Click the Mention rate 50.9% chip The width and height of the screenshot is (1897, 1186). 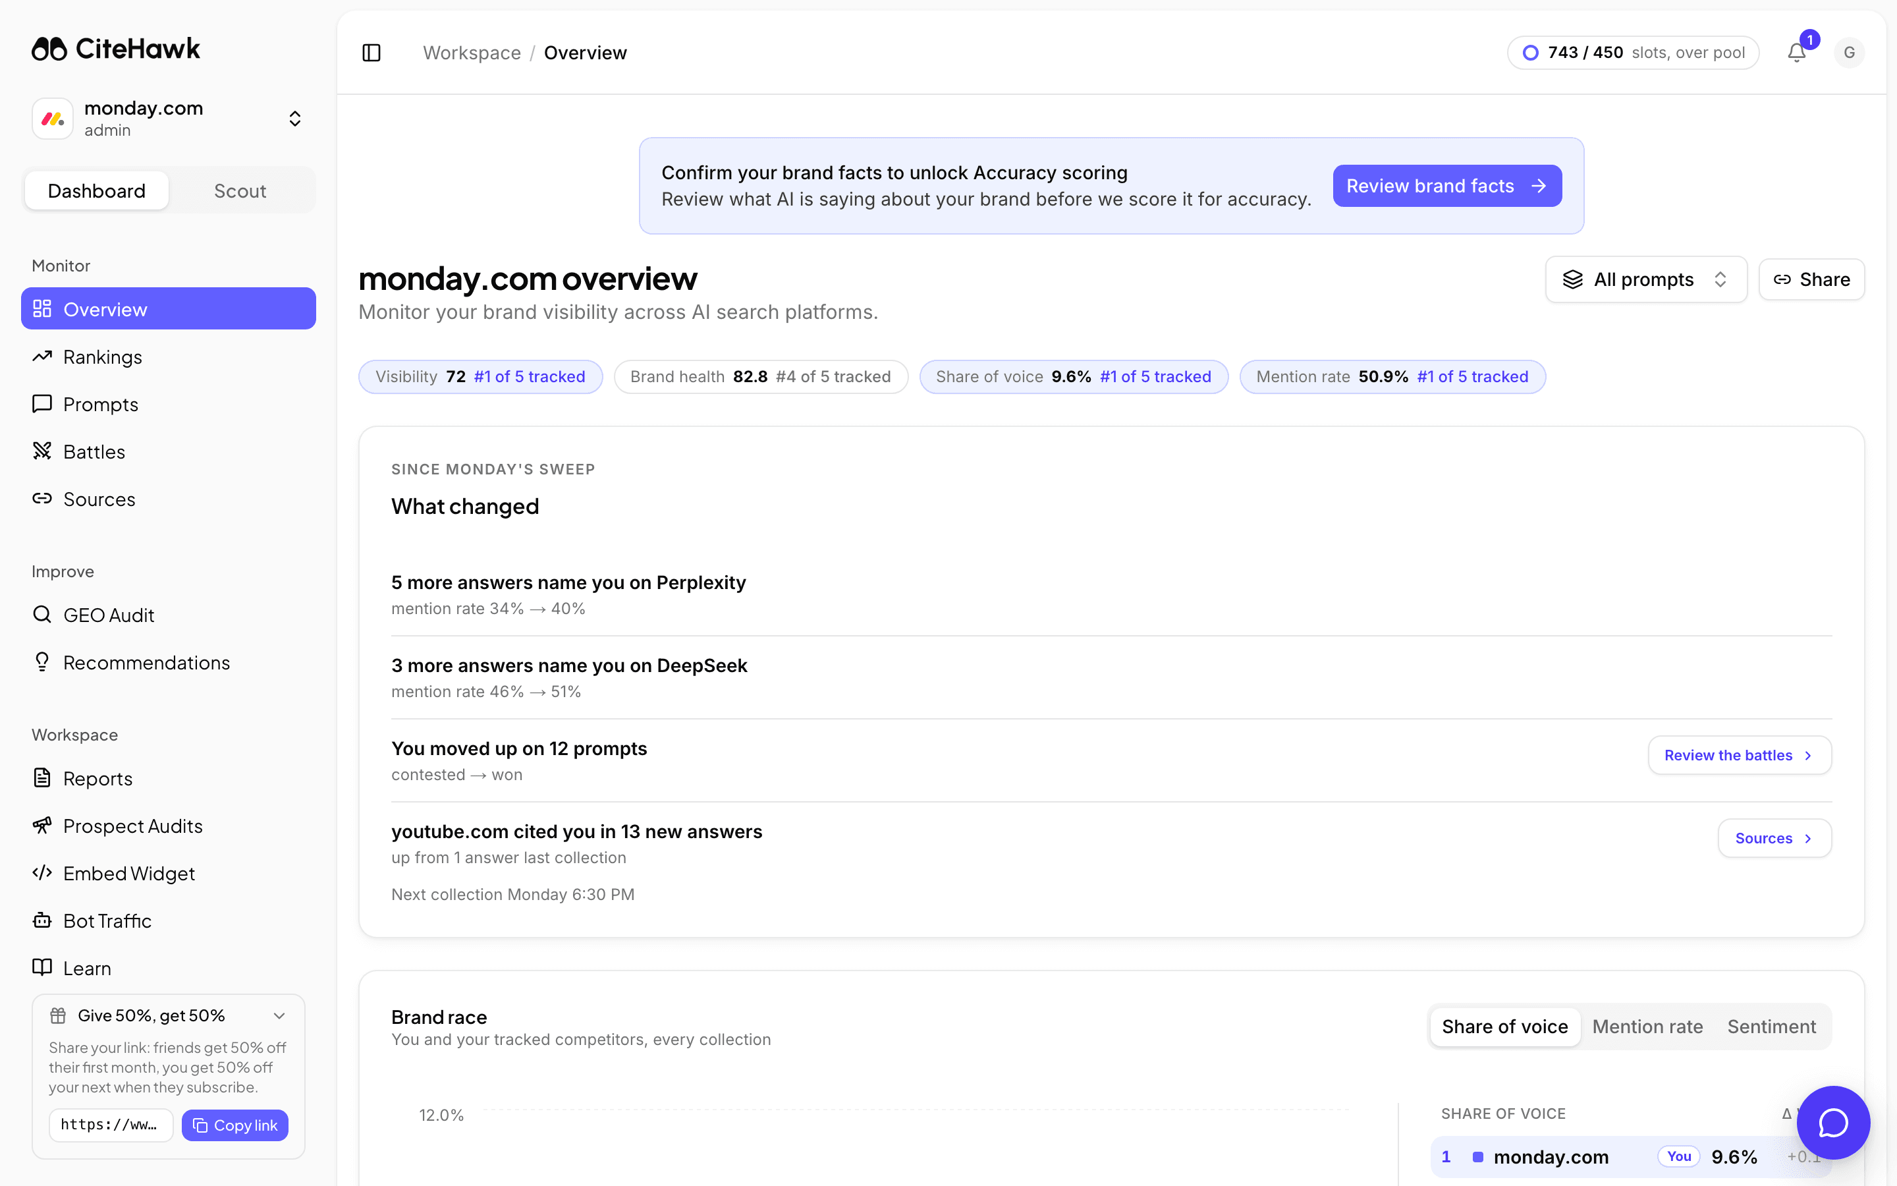point(1392,376)
